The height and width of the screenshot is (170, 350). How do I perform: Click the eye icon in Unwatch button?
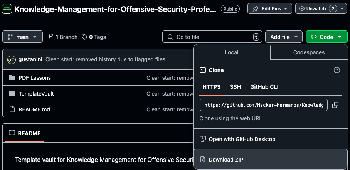tap(302, 9)
